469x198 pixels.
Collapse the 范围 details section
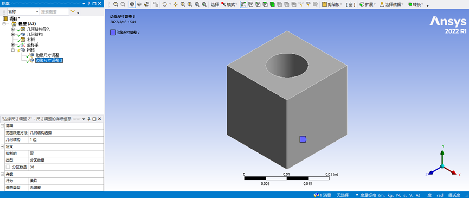click(x=2, y=126)
